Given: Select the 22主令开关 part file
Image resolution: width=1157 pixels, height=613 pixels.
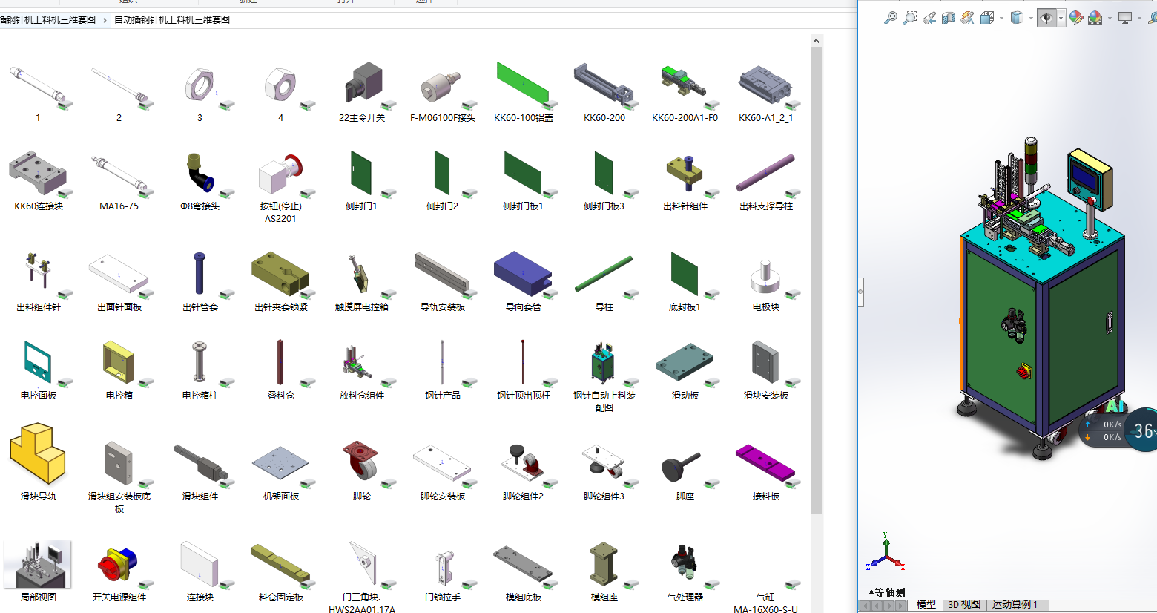Looking at the screenshot, I should click(361, 92).
